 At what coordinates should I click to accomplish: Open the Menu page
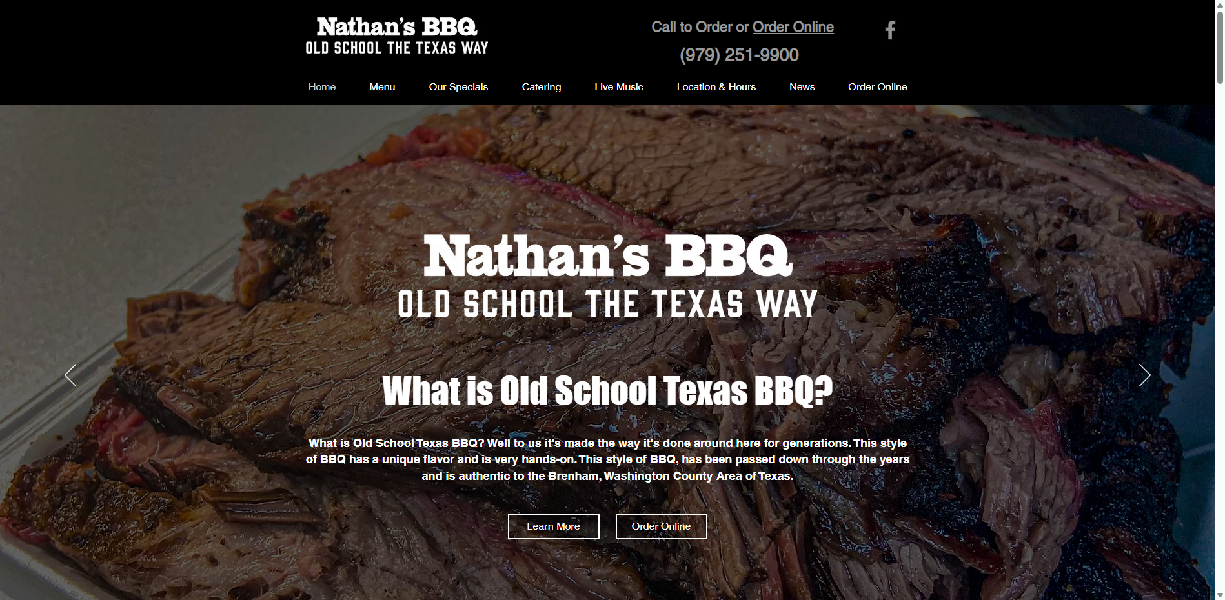click(382, 87)
